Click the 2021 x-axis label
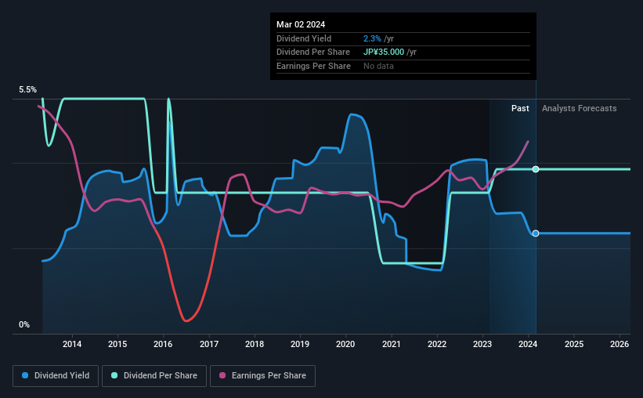Viewport: 643px width, 398px height. [x=392, y=344]
